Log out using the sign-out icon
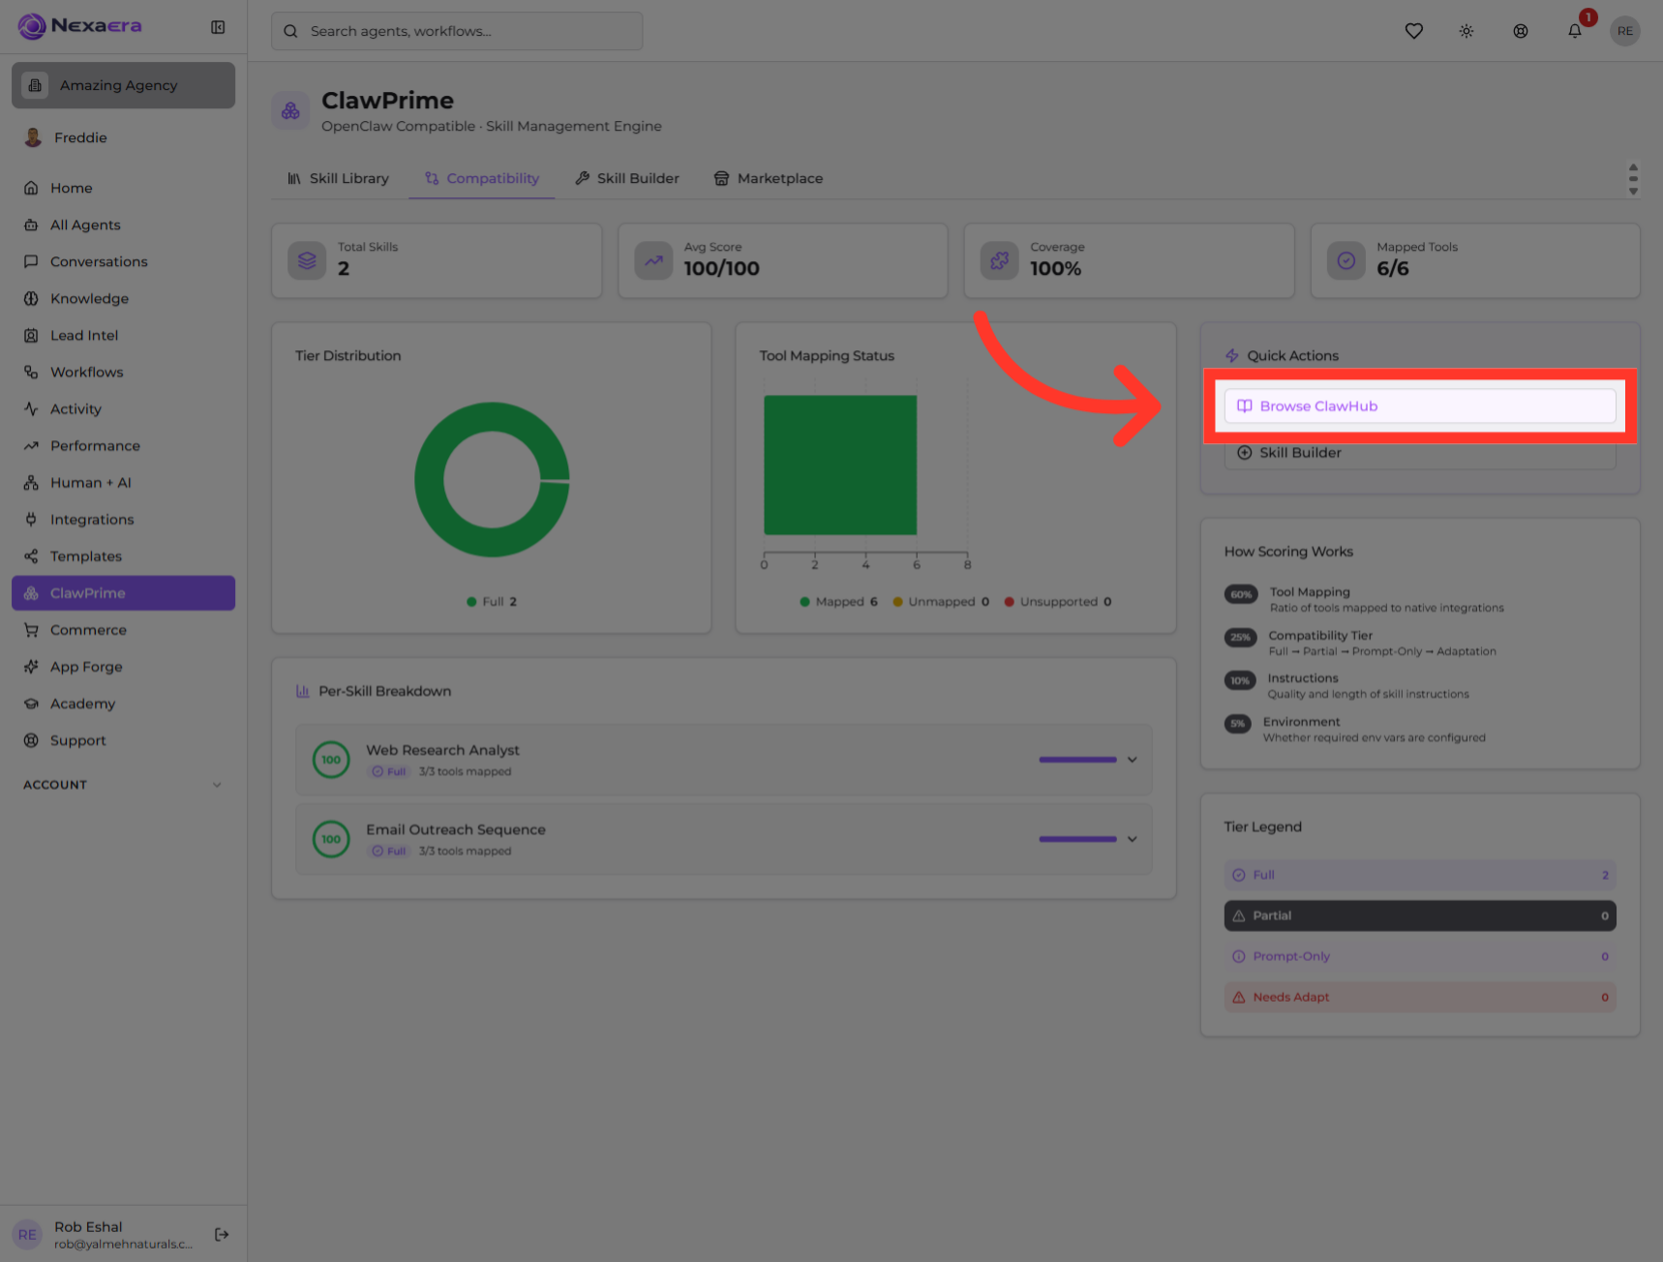Screen dimensions: 1663x1262 pos(222,1234)
